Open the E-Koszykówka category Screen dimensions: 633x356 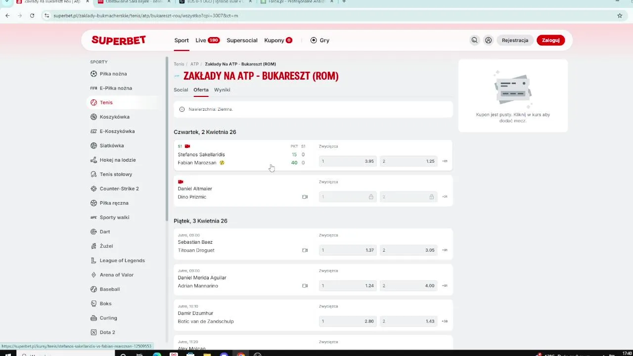coord(113,131)
